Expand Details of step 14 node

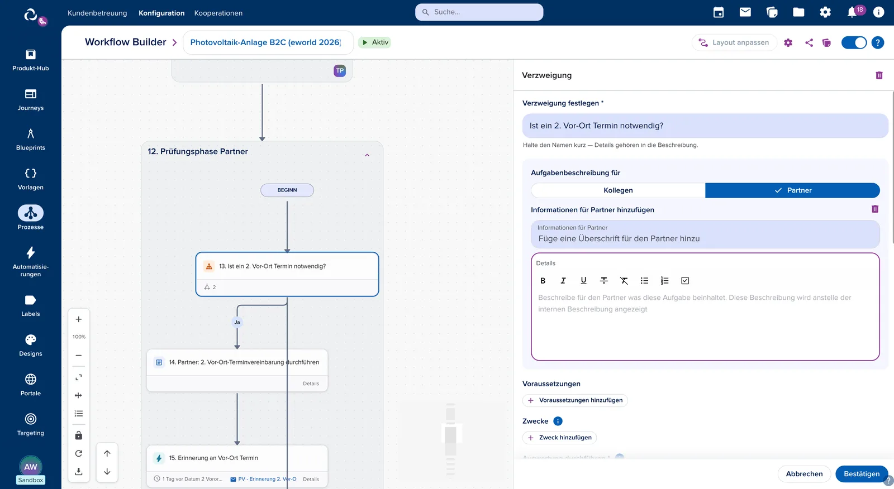311,383
